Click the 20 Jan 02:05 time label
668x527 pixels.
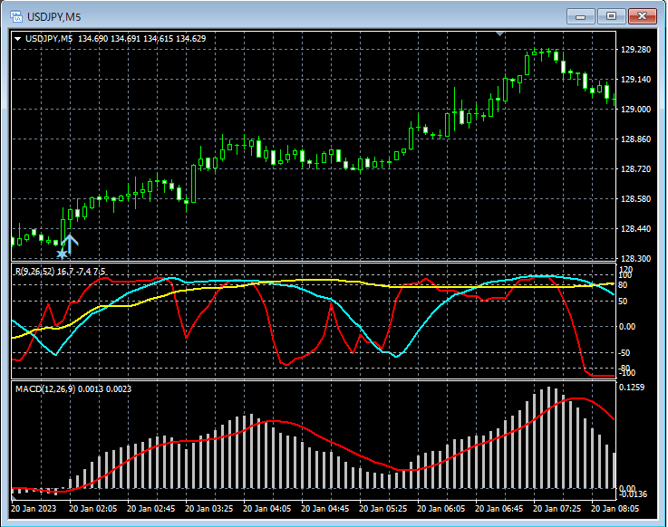[92, 509]
